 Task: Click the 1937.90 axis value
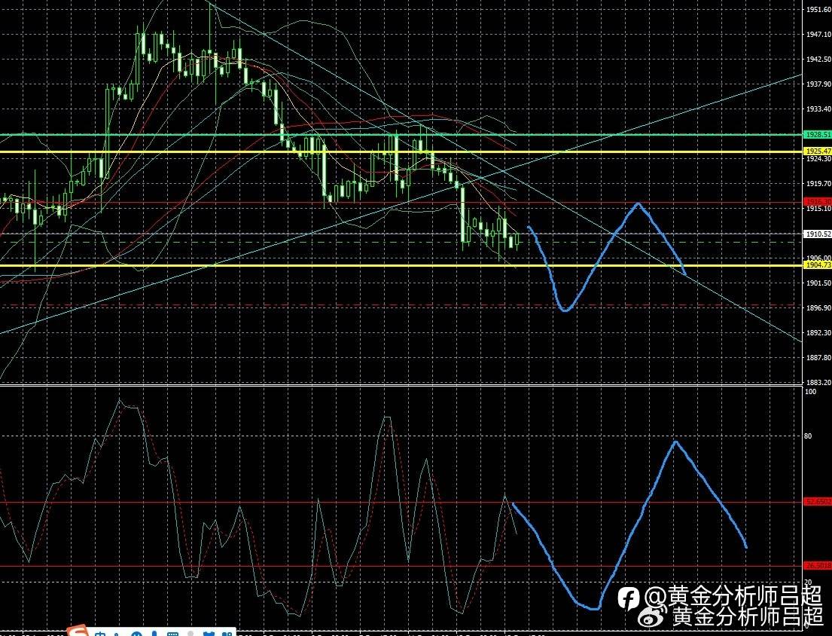coord(818,84)
